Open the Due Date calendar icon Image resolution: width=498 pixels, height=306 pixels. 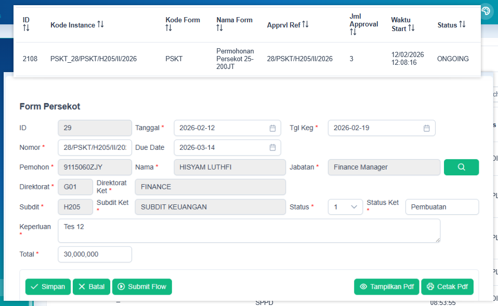272,148
